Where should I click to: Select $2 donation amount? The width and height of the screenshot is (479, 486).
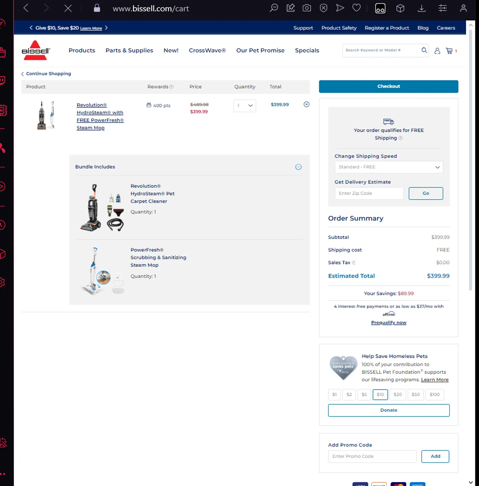pyautogui.click(x=349, y=394)
